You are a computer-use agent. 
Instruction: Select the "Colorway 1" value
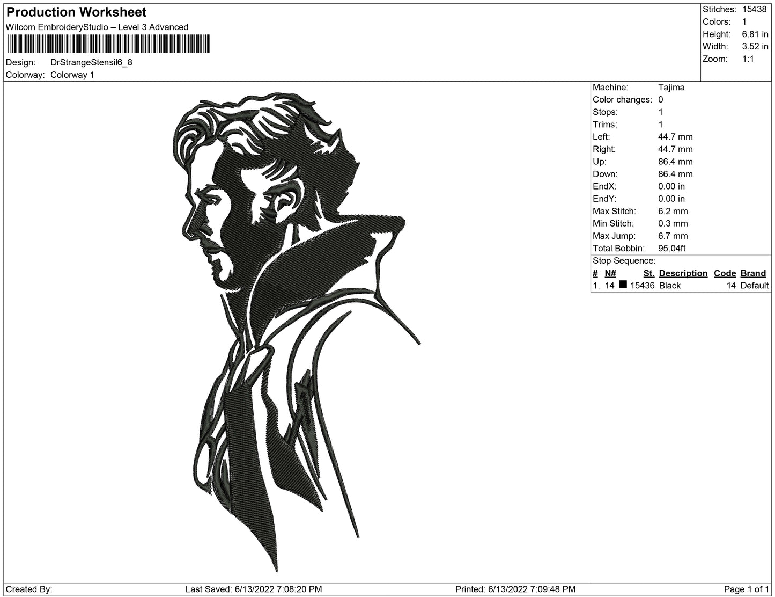tap(72, 75)
